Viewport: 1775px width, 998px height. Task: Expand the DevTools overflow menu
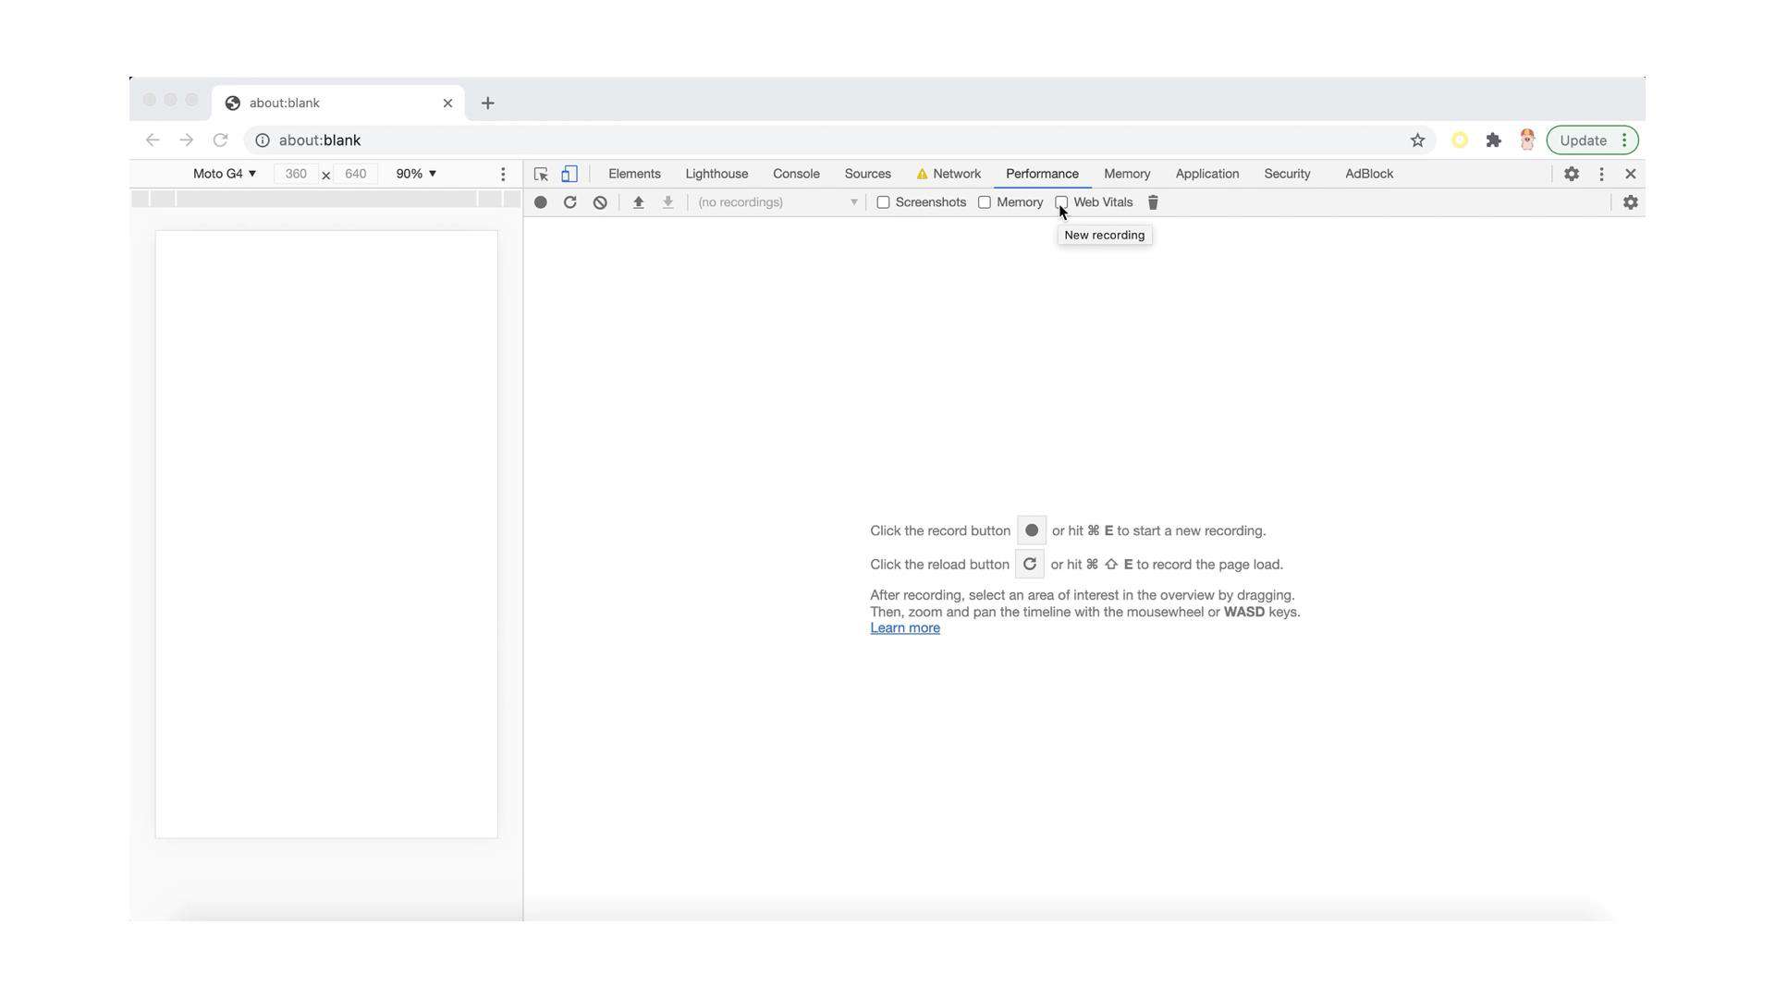coord(1600,173)
